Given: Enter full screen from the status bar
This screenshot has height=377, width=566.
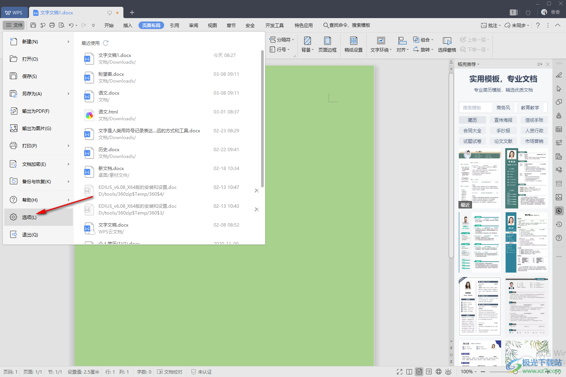Looking at the screenshot, I should pyautogui.click(x=400, y=372).
